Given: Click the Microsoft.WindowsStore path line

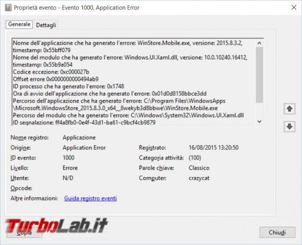Looking at the screenshot, I should click(x=115, y=108).
